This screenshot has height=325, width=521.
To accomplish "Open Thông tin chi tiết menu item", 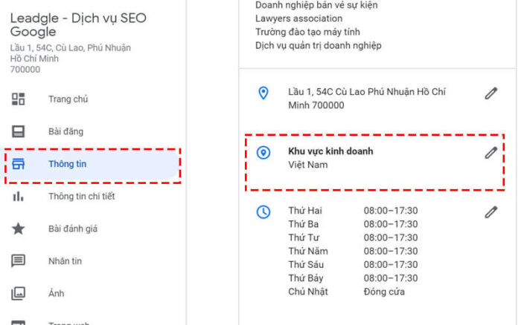I will [82, 197].
